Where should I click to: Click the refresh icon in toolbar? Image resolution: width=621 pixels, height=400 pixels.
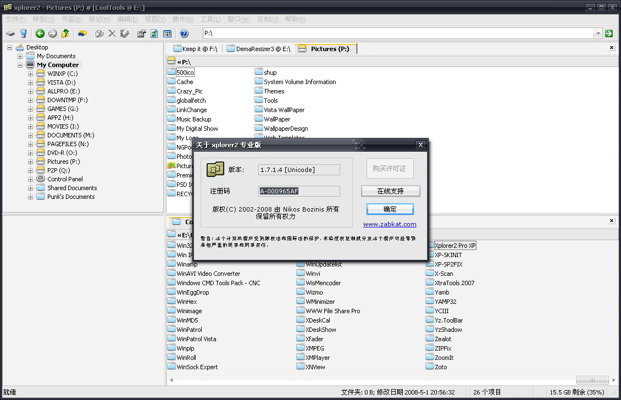[x=154, y=34]
